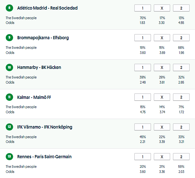
Task: Click the green number 11 match badge
Action: [10, 97]
